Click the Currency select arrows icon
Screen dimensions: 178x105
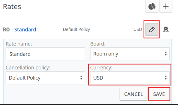click(x=166, y=78)
